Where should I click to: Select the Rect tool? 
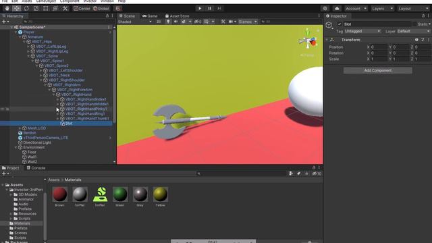(46, 9)
